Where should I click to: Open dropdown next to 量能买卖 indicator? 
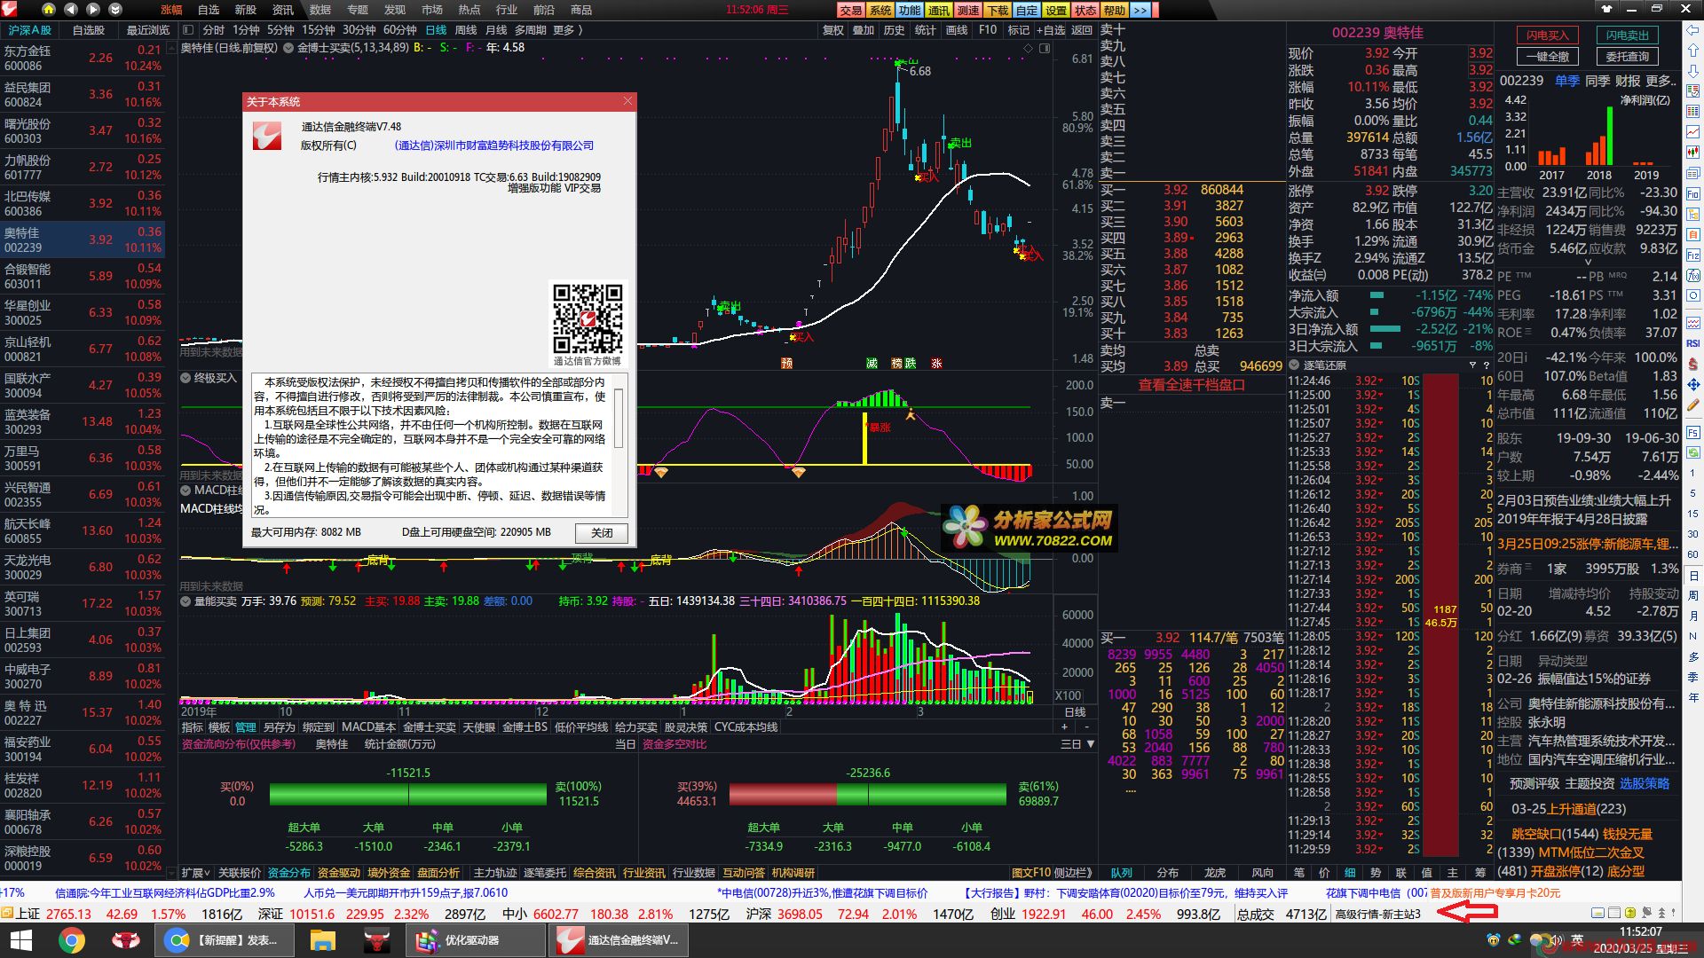(186, 601)
